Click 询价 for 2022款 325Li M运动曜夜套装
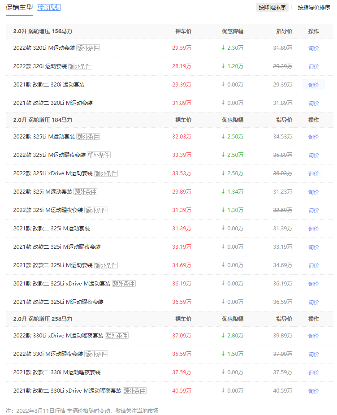This screenshot has width=337, height=415. (x=314, y=155)
